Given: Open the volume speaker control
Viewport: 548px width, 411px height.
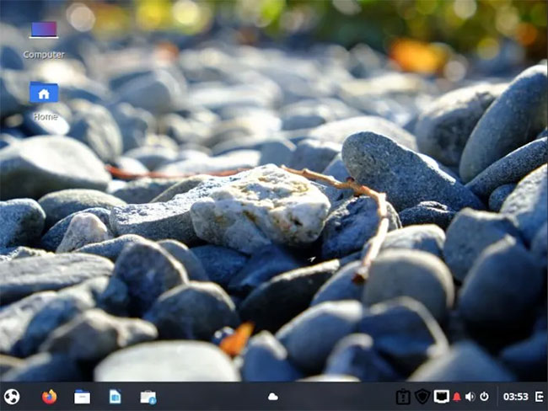Looking at the screenshot, I should point(470,397).
